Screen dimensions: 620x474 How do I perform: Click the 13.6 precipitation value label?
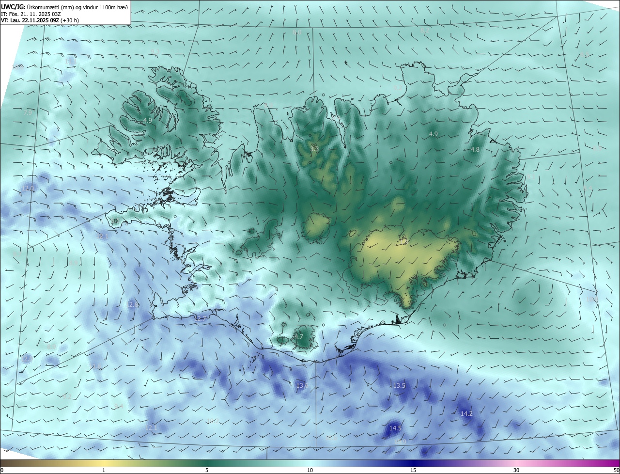(x=302, y=385)
